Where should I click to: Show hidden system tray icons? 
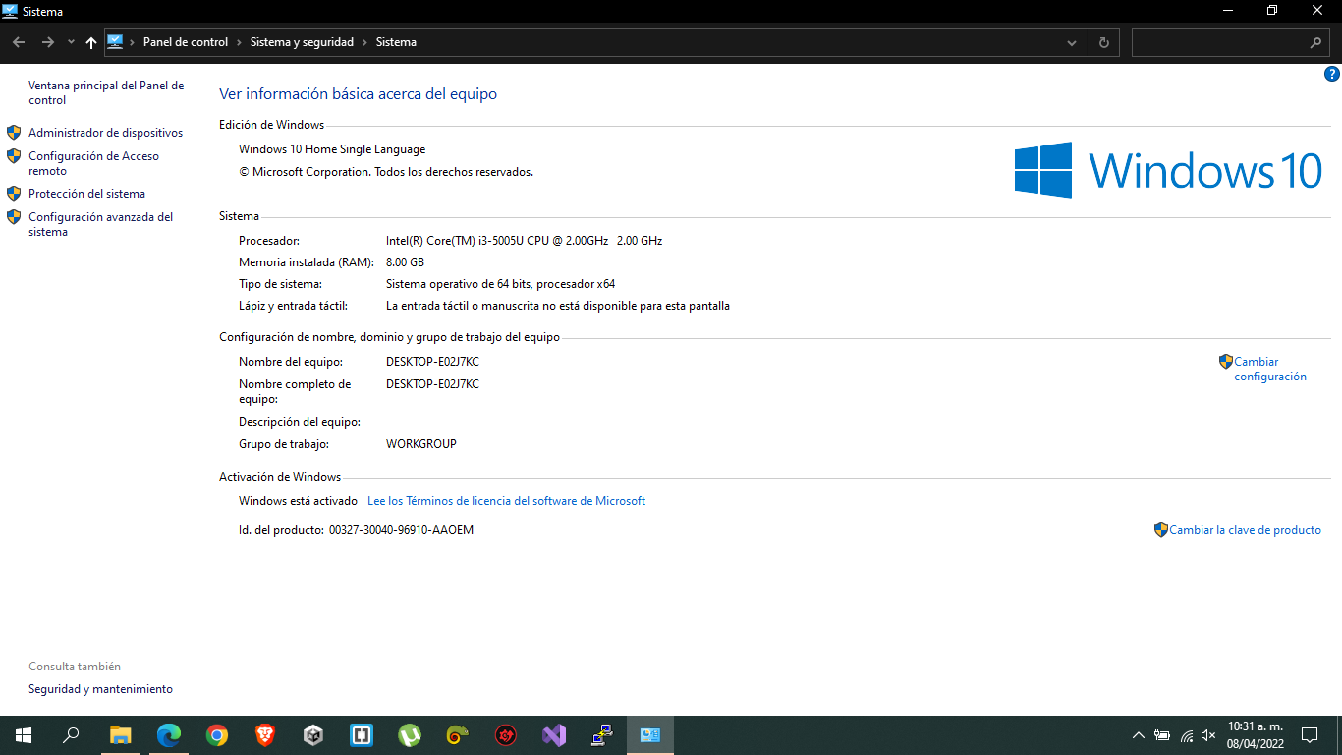click(x=1139, y=735)
